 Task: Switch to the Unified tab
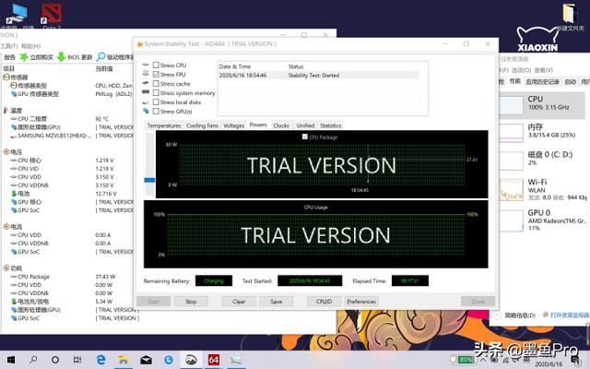click(x=305, y=125)
